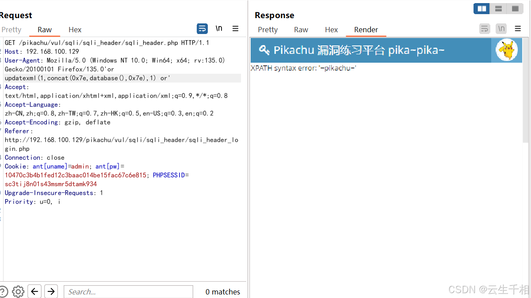The height and width of the screenshot is (298, 531).
Task: Click the Response panel title
Action: [275, 15]
